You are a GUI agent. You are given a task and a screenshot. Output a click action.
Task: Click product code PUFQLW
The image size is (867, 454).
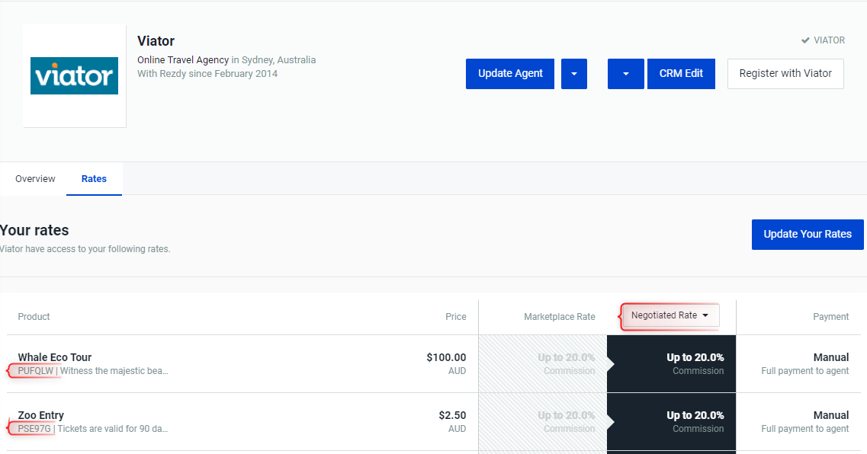coord(35,371)
